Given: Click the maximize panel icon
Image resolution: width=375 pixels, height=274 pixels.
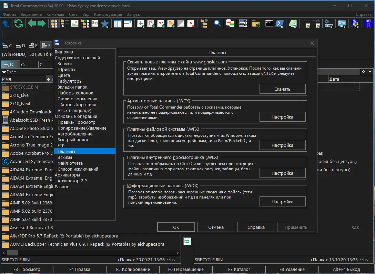Looking at the screenshot, I should pos(128,23).
